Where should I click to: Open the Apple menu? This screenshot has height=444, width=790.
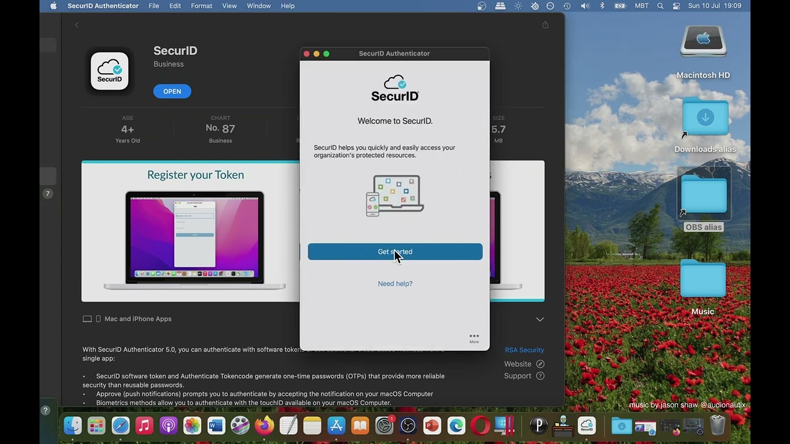click(x=53, y=6)
